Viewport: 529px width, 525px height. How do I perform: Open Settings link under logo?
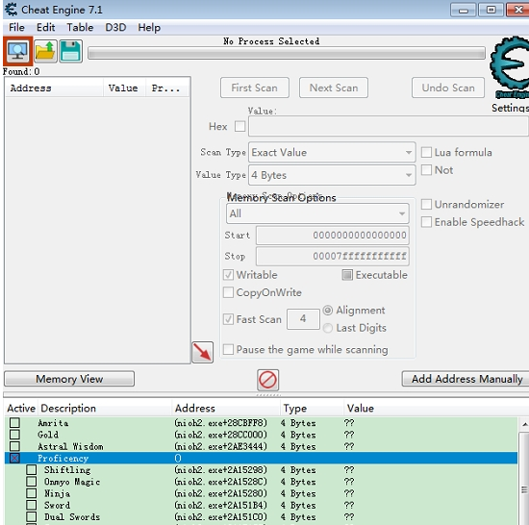510,108
